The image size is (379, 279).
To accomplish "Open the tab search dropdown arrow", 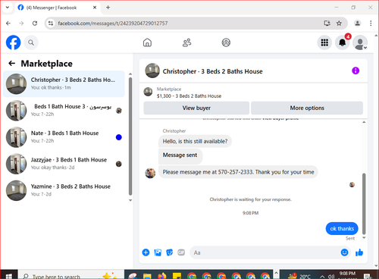I will tap(8, 8).
